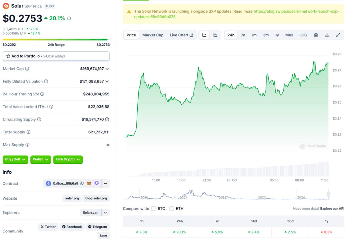Open the Telegram community link
347x239 pixels.
(x=98, y=227)
